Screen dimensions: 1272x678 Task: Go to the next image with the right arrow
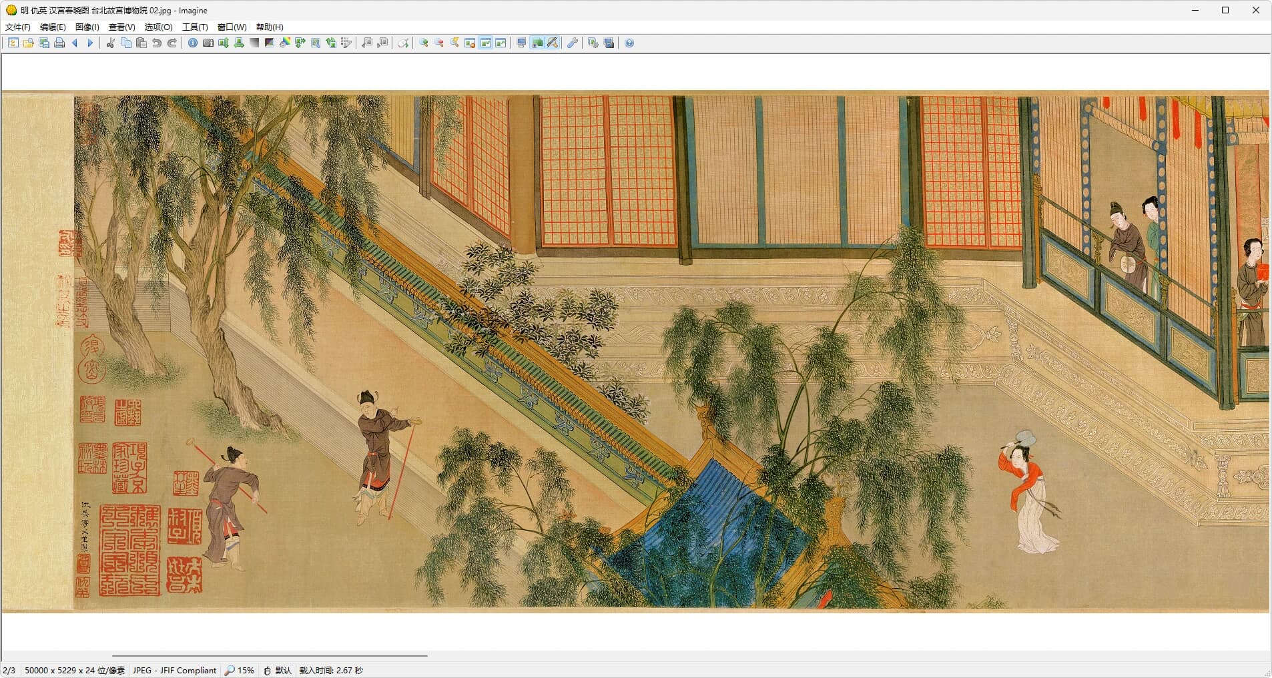tap(90, 43)
